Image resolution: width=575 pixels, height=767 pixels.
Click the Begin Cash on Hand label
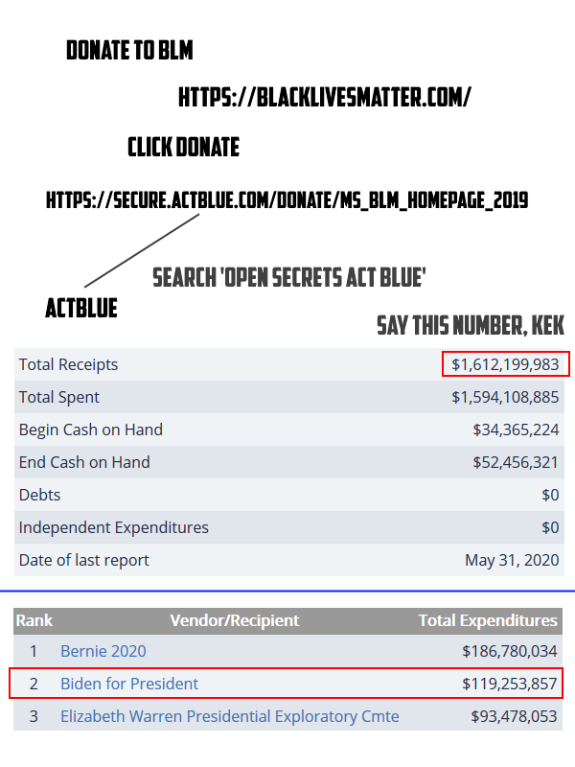pos(91,430)
